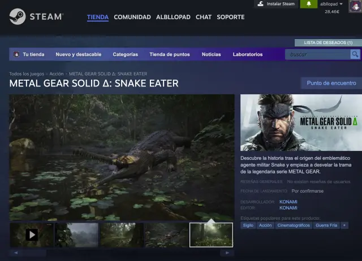
Task: Select the fourth swamp screenshot thumbnail
Action: (167, 235)
